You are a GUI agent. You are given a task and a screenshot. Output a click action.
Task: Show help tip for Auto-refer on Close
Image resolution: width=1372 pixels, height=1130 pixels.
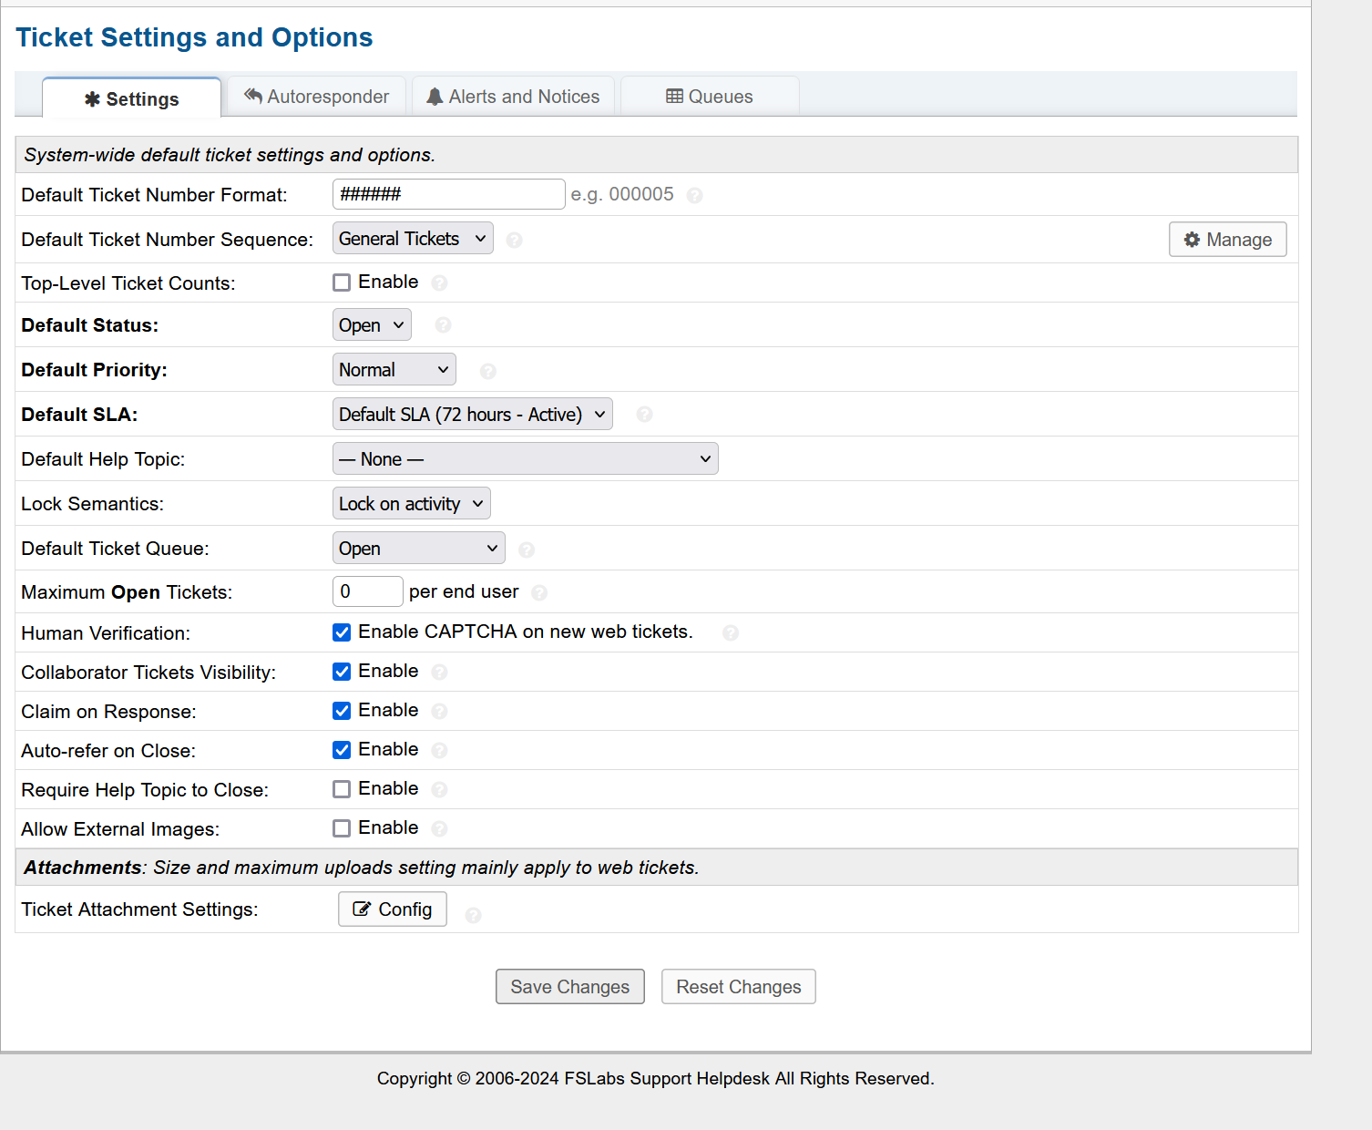pos(439,750)
